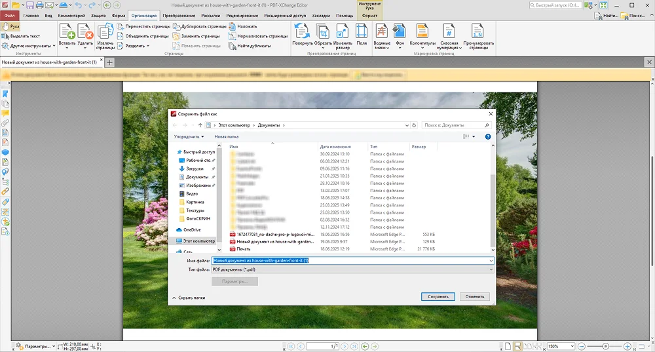
Task: Click the Повернуть rotate pages icon
Action: pos(303,31)
